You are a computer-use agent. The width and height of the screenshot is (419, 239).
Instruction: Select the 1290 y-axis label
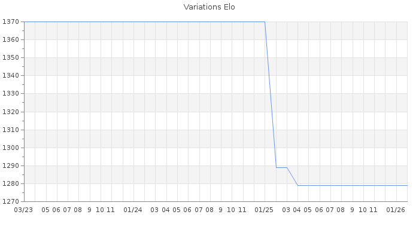coord(11,166)
